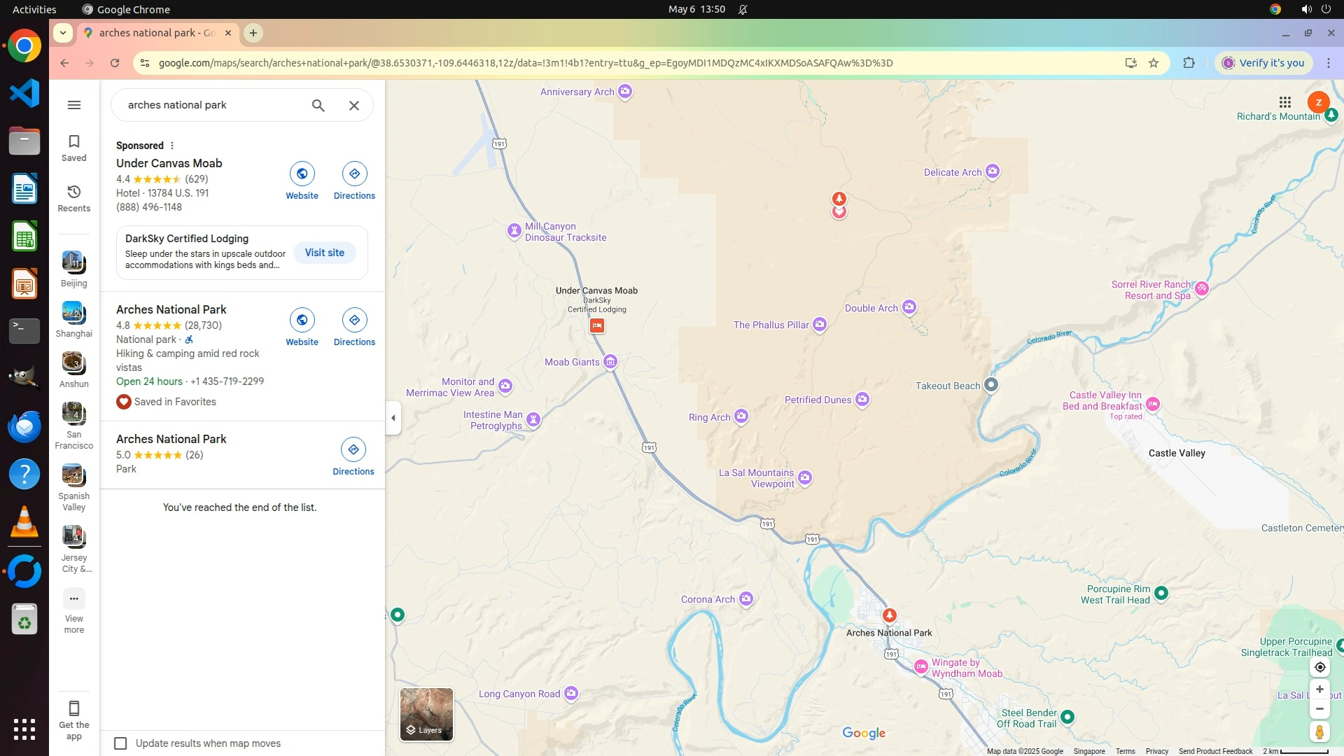
Task: Select the arches national park tab
Action: (x=157, y=33)
